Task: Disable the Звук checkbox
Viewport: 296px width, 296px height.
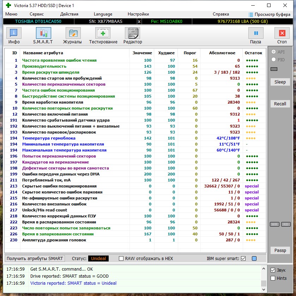Action: click(273, 270)
